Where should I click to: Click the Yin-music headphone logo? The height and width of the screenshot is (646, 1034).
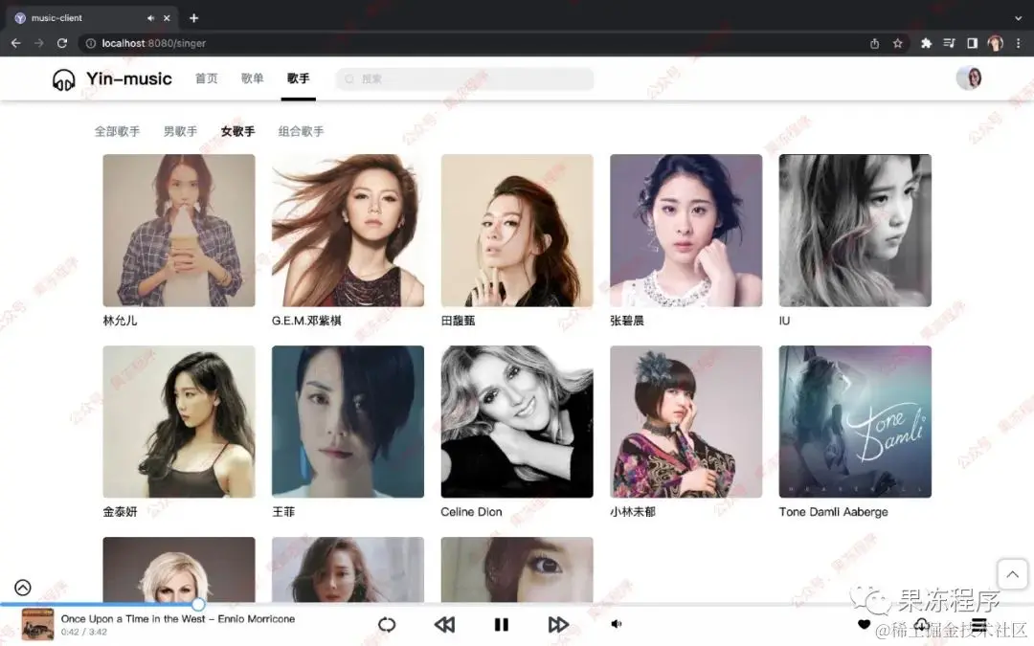click(x=63, y=78)
